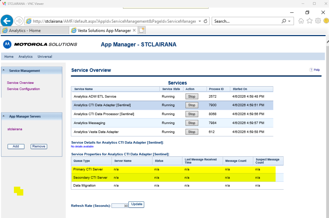The width and height of the screenshot is (329, 218).
Task: Select the stclairana server link
Action: (15, 129)
